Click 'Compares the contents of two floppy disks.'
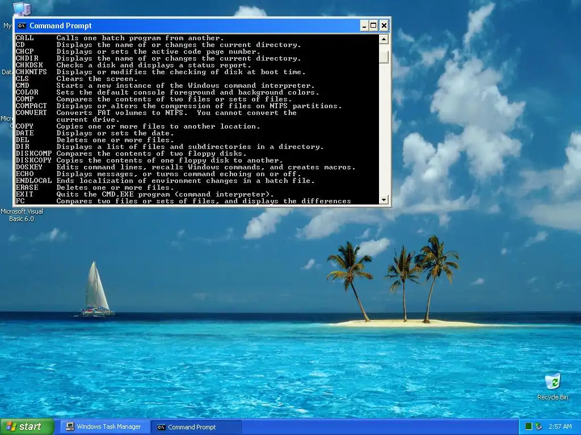Screen dimensions: 581x435 pyautogui.click(x=151, y=153)
